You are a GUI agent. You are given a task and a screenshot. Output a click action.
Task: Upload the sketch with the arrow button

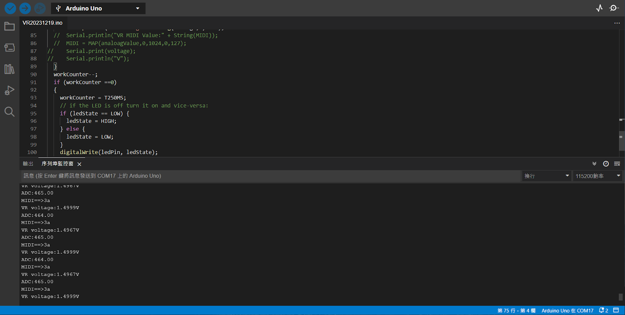click(25, 8)
